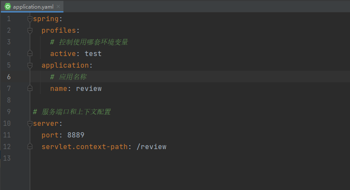Click the comment 服务端口和上下文配置
This screenshot has height=190, width=350.
76,112
